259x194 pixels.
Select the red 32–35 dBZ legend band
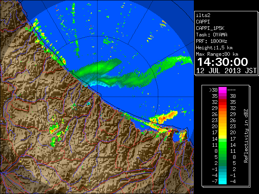pos(223,102)
